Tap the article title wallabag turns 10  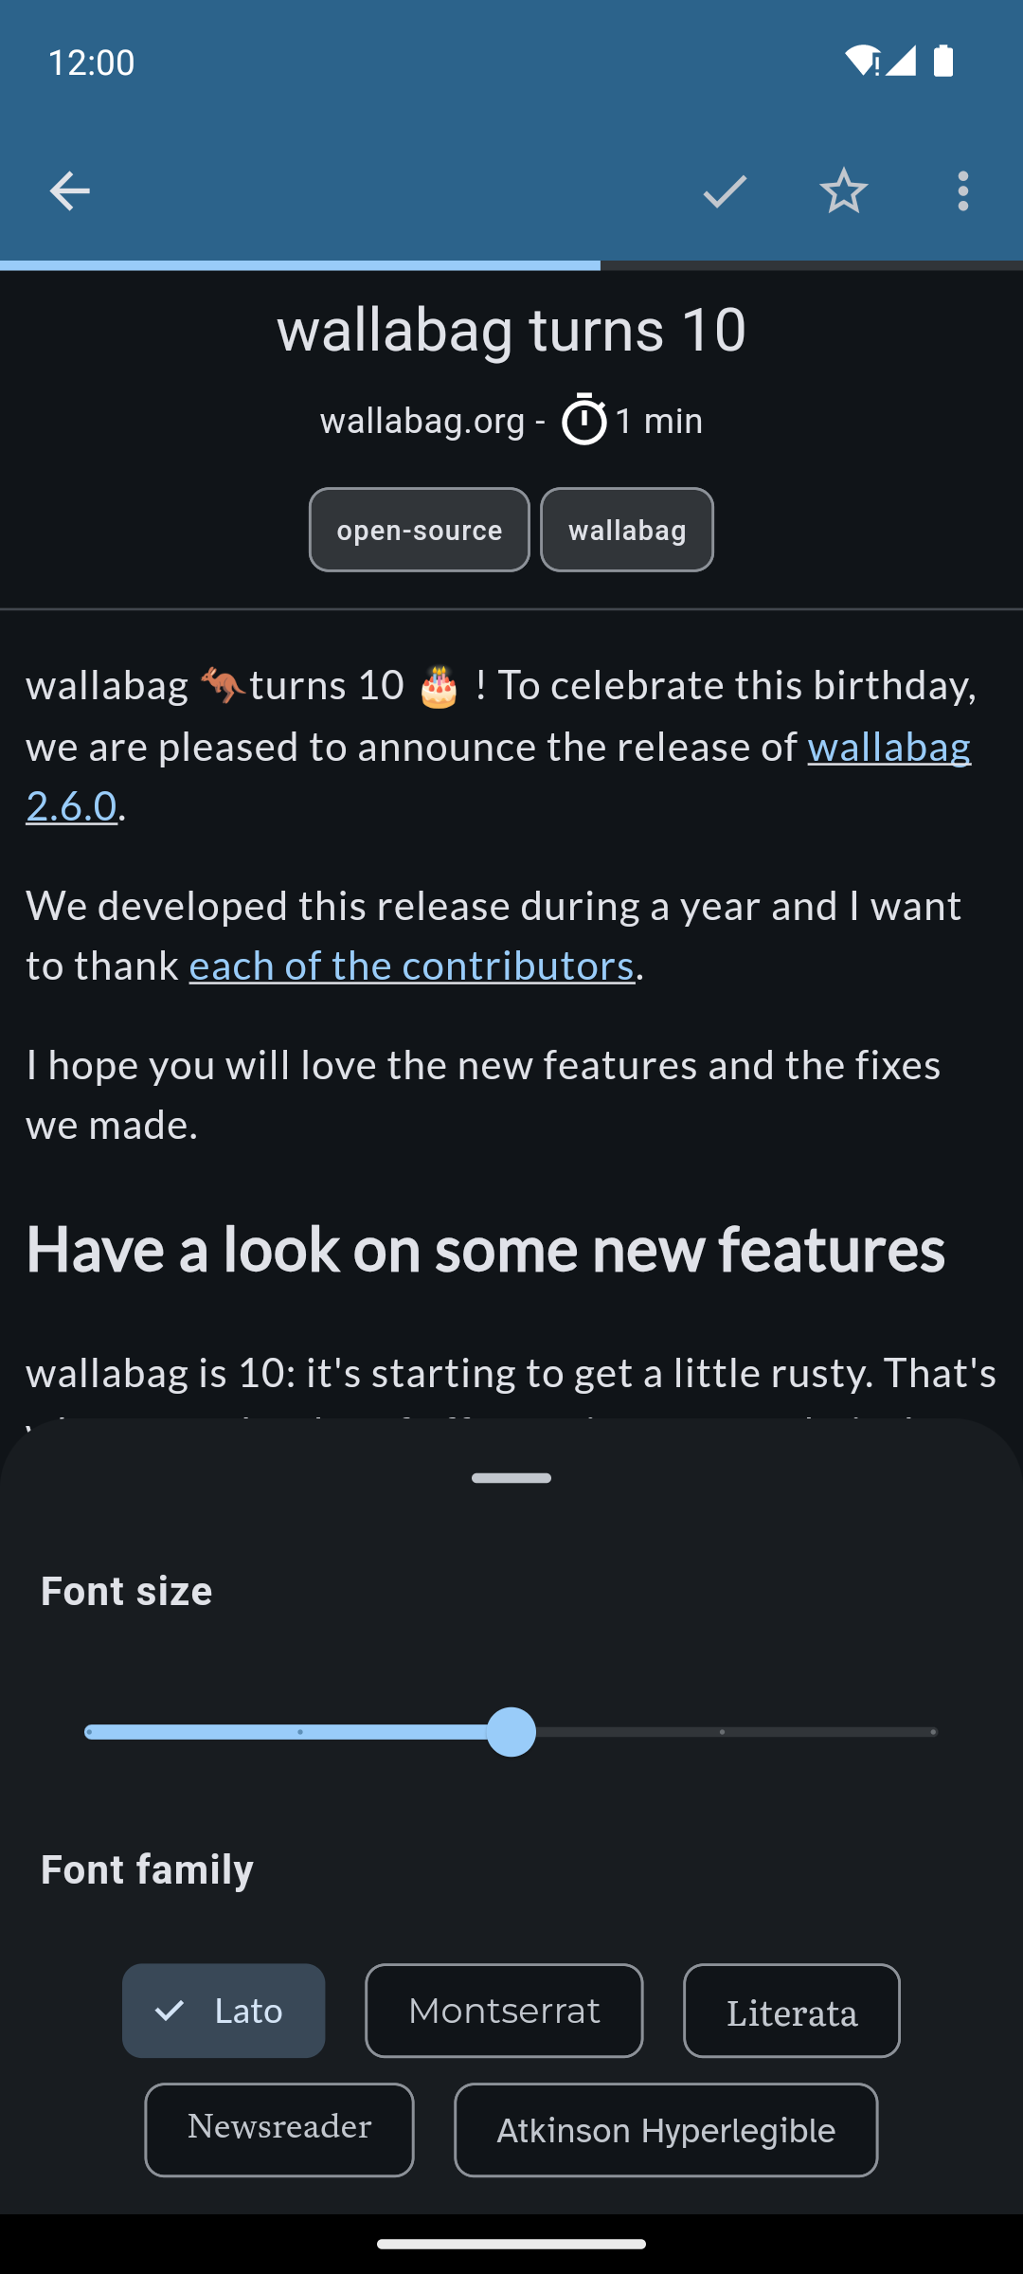(x=511, y=330)
